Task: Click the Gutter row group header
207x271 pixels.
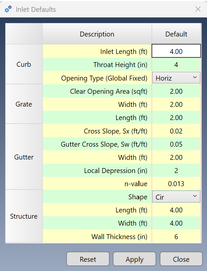Action: 24,157
